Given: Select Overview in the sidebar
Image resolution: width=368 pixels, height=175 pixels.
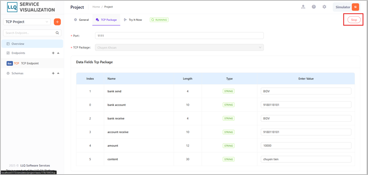Looking at the screenshot, I should [x=32, y=44].
